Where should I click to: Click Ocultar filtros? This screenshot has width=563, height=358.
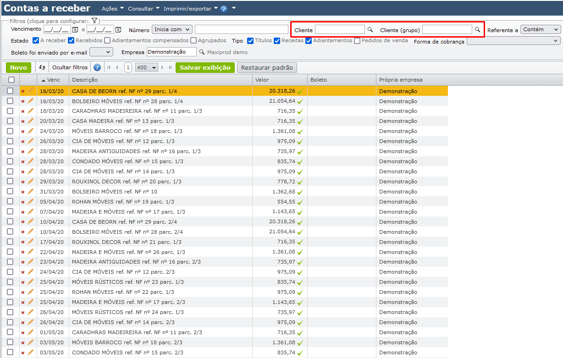(x=70, y=67)
